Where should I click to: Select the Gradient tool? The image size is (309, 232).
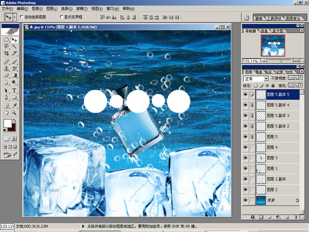pos(14,75)
